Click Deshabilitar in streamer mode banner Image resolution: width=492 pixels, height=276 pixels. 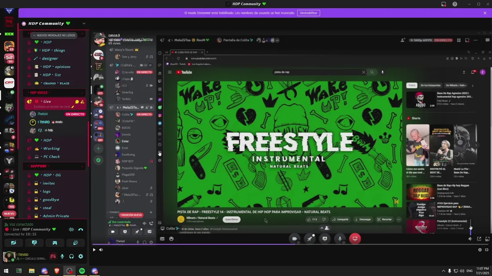(309, 13)
